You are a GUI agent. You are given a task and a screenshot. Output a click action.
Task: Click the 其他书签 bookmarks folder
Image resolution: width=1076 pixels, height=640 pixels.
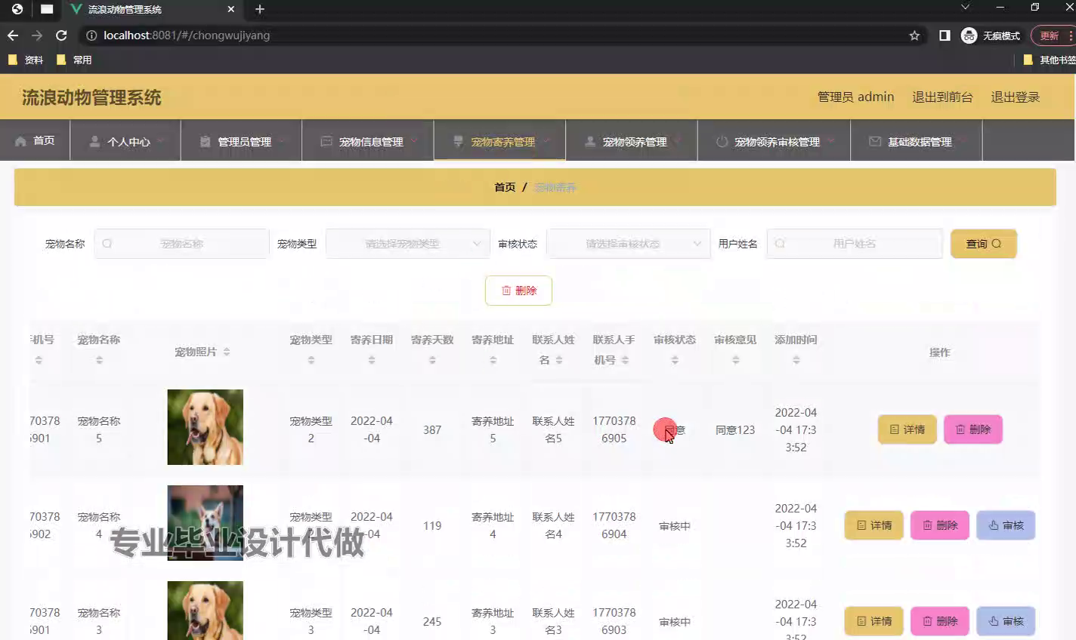click(1049, 60)
